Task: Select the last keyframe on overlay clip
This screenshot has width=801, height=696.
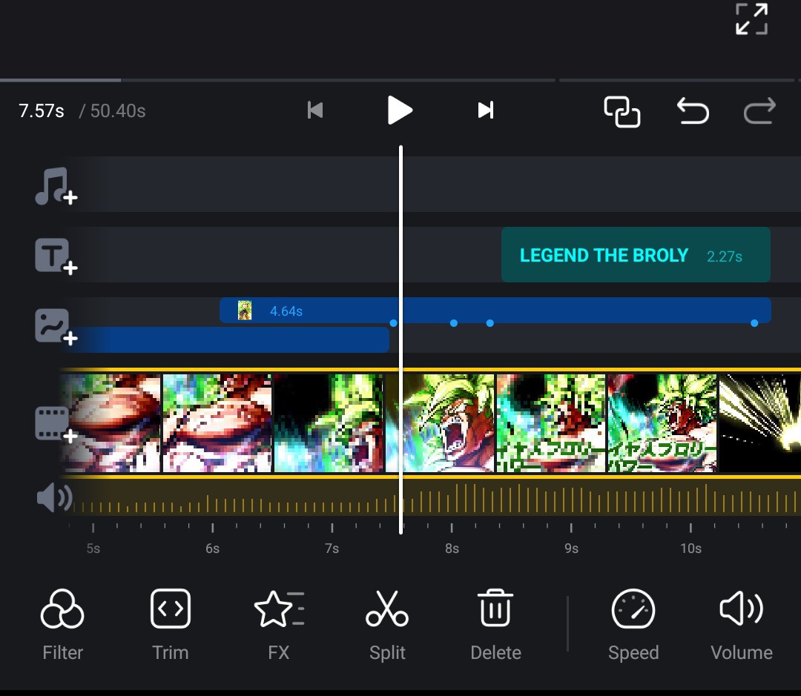Action: point(754,323)
